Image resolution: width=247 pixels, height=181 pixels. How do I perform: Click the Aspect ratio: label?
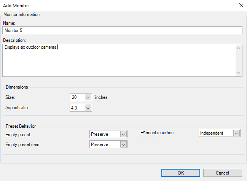coord(17,108)
